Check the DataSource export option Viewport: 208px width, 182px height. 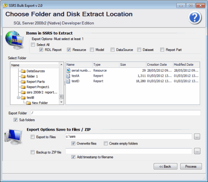point(113,50)
